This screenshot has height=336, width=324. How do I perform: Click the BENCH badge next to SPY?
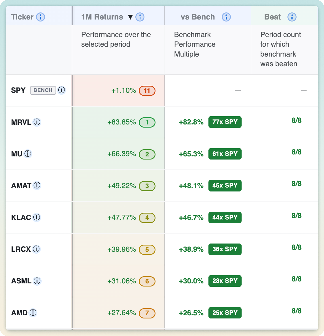(x=43, y=90)
